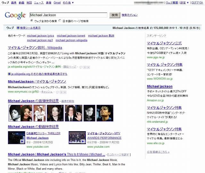This screenshot has width=205, height=173.
Task: Click the Google logo
Action: [15, 15]
